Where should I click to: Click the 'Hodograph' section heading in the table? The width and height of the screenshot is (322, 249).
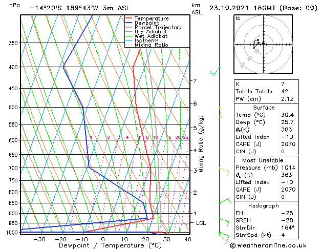[264, 205]
